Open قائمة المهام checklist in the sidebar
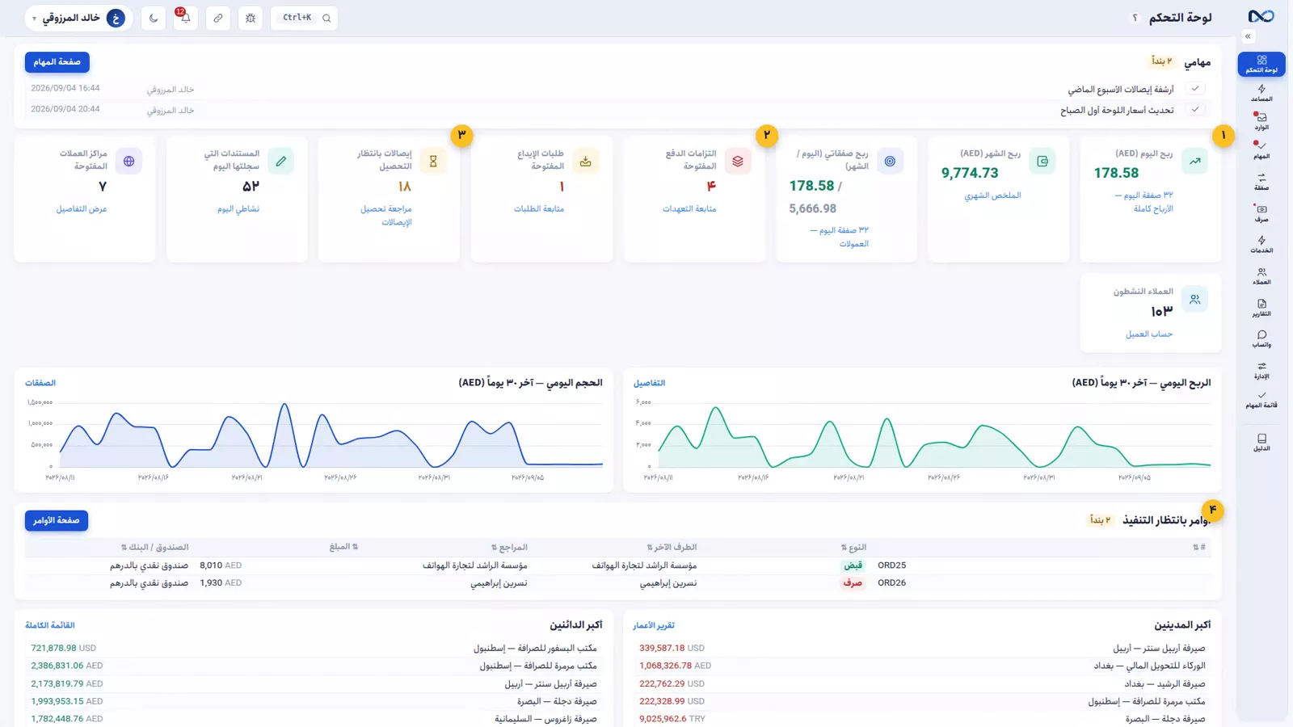The height and width of the screenshot is (727, 1293). [x=1261, y=400]
